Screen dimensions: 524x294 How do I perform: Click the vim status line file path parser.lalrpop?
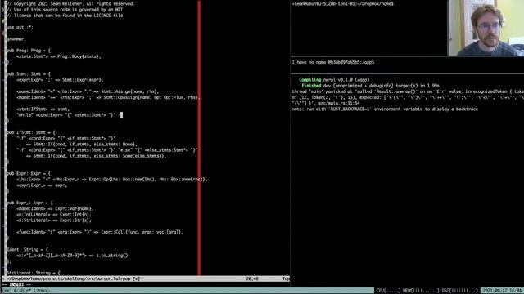point(69,278)
